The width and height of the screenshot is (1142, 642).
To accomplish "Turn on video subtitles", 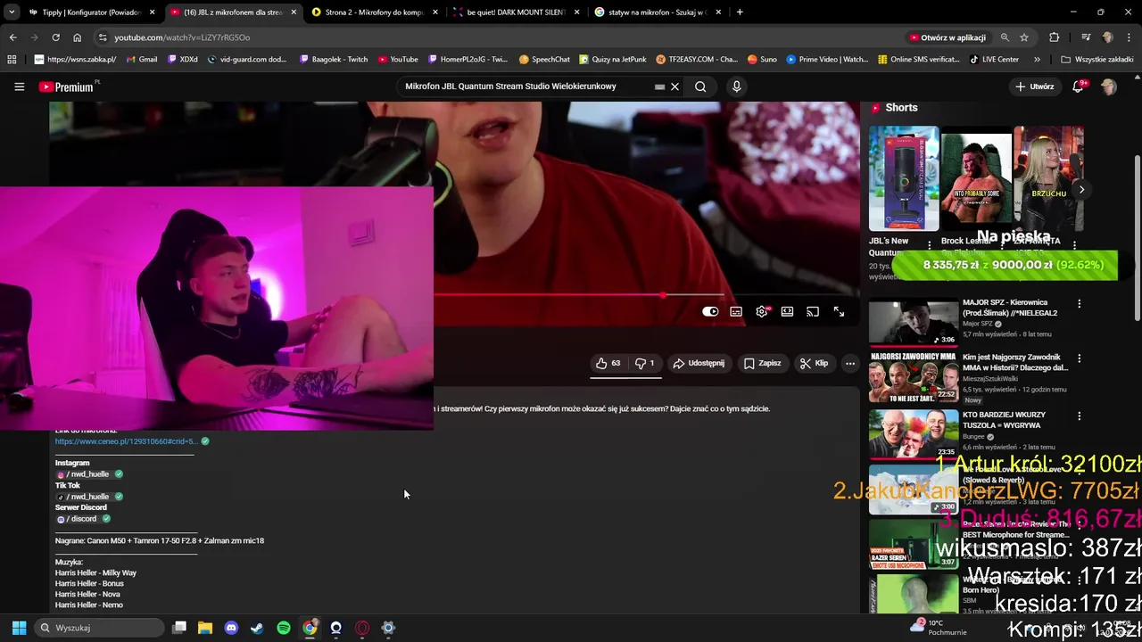I will click(x=736, y=311).
